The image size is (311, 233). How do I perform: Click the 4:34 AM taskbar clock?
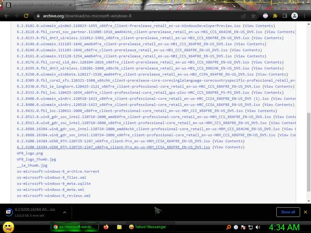point(284,227)
